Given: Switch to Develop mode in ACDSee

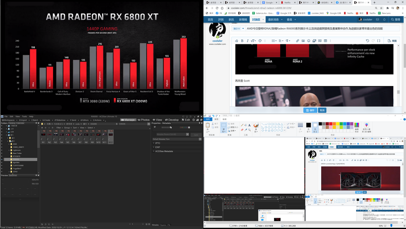Looking at the screenshot, I should (x=172, y=120).
